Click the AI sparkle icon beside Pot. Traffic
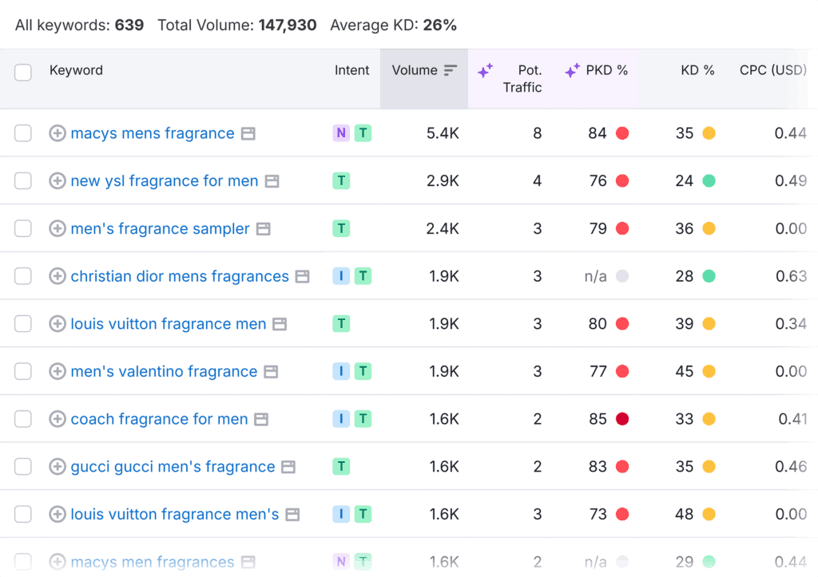 pyautogui.click(x=486, y=71)
